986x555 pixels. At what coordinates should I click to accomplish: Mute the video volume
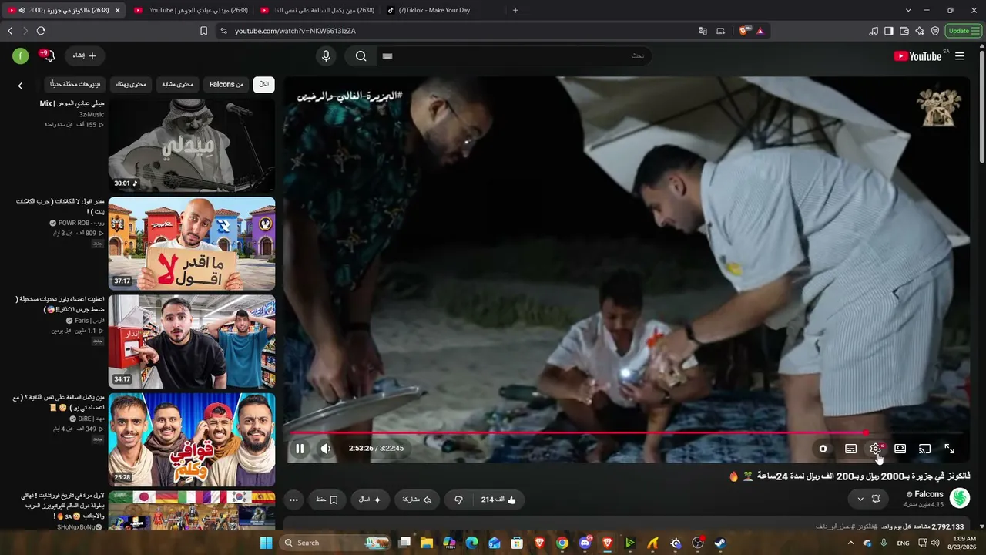[x=326, y=449]
